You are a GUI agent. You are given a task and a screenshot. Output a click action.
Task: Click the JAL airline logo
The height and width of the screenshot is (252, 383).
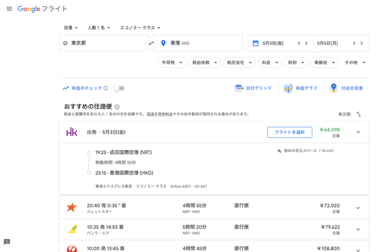pos(72,249)
